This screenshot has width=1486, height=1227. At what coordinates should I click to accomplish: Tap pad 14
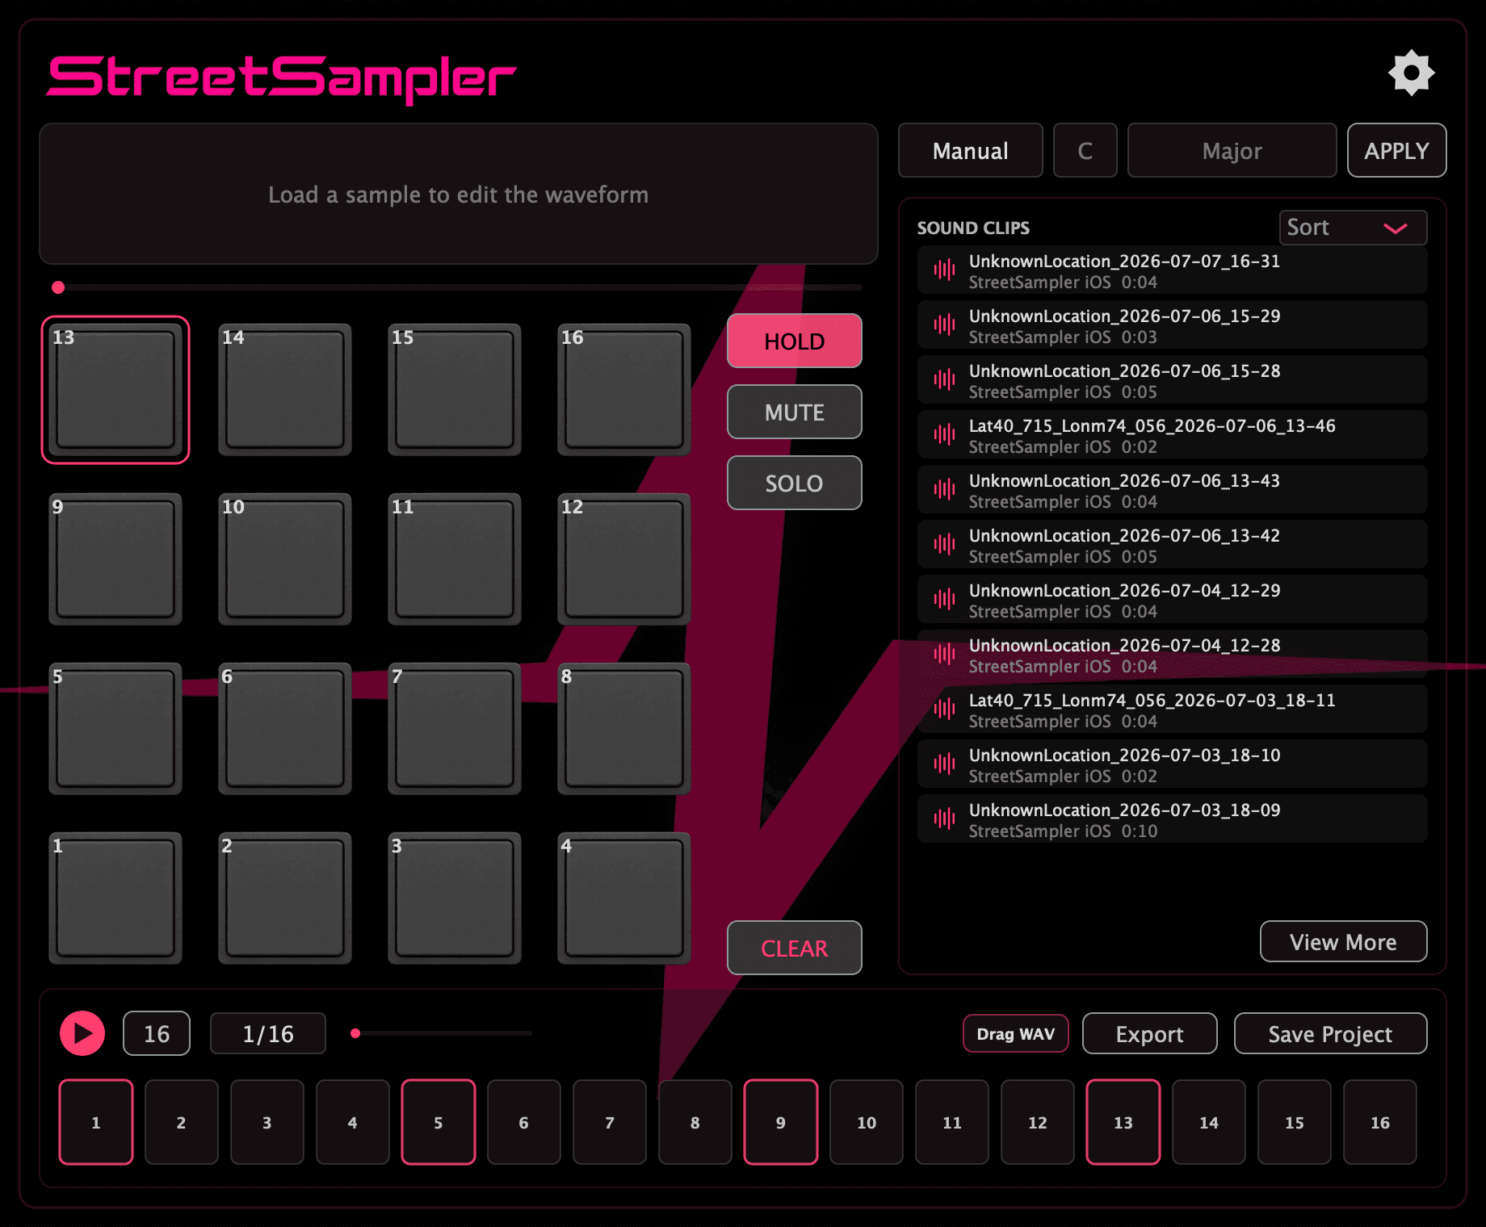(x=285, y=390)
